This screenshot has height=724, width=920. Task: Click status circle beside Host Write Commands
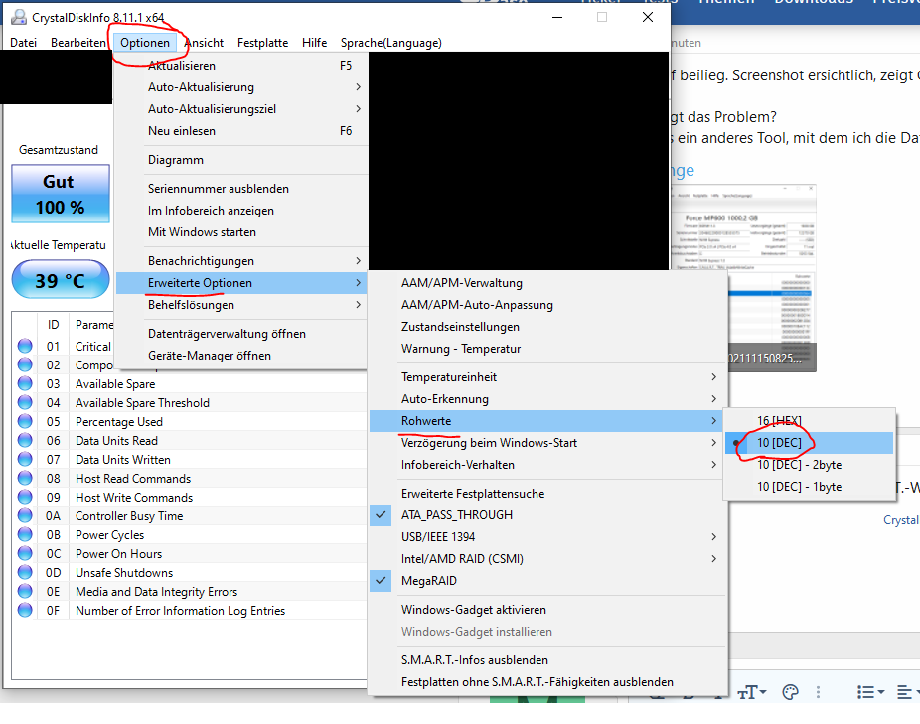pos(25,497)
